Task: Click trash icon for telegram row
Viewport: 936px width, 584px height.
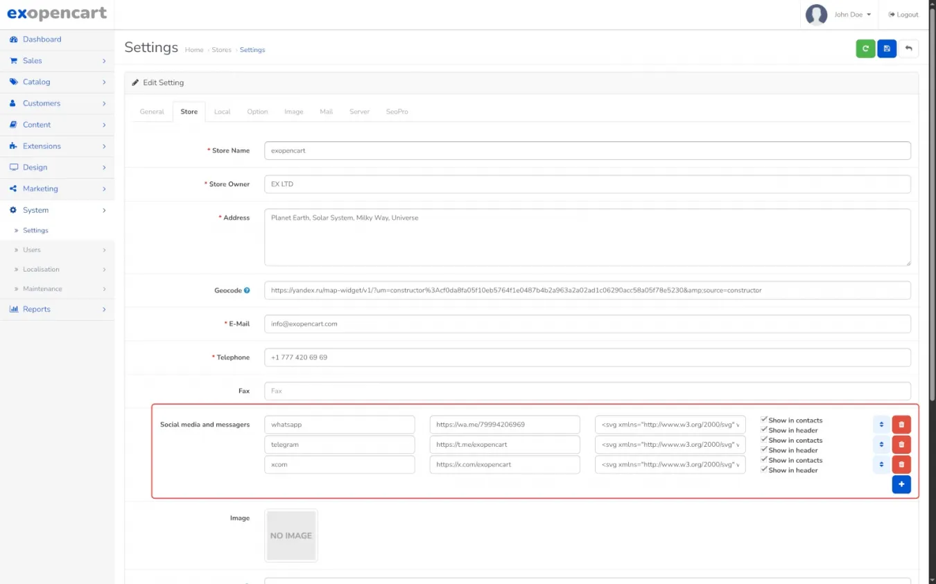Action: (x=901, y=445)
